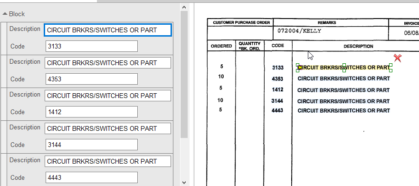The width and height of the screenshot is (419, 186).
Task: Click the REMARKS header in document
Action: [x=327, y=23]
